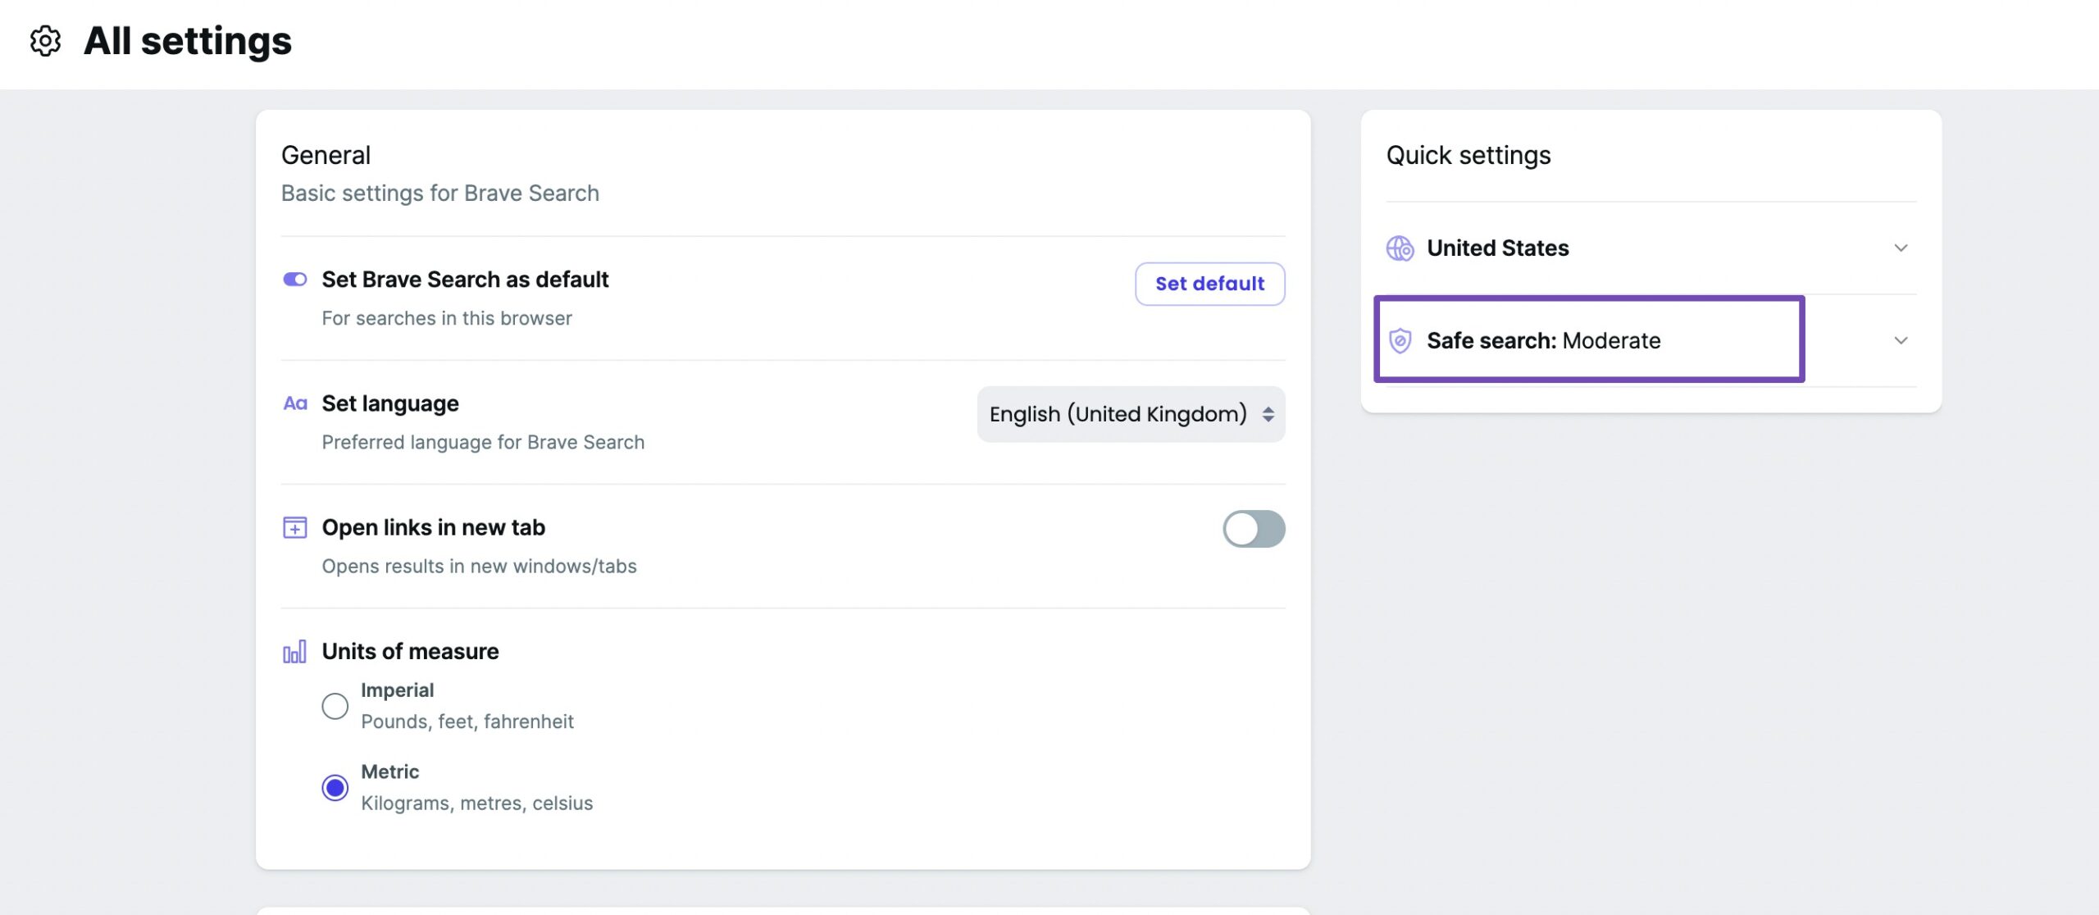This screenshot has width=2099, height=915.
Task: Click the All settings heading
Action: (x=188, y=40)
